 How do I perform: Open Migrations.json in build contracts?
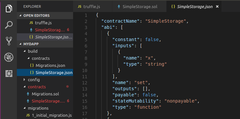pyautogui.click(x=45, y=66)
